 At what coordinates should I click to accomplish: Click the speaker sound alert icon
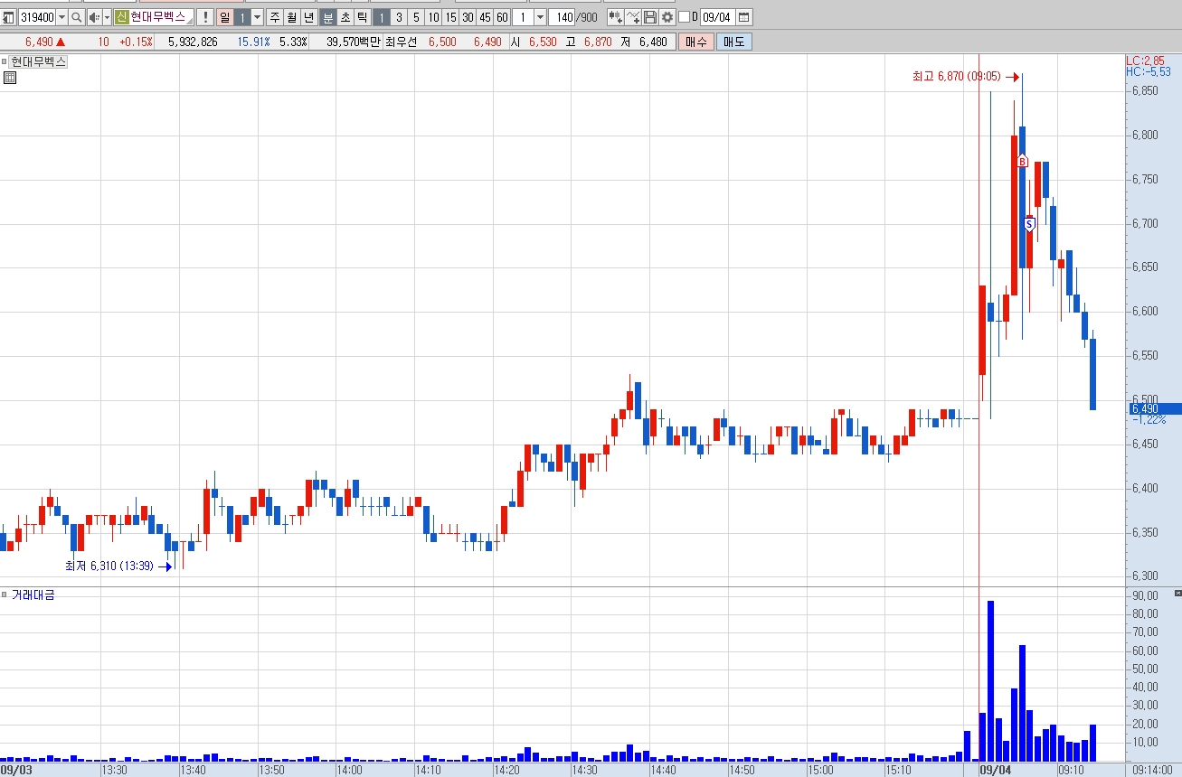coord(94,17)
